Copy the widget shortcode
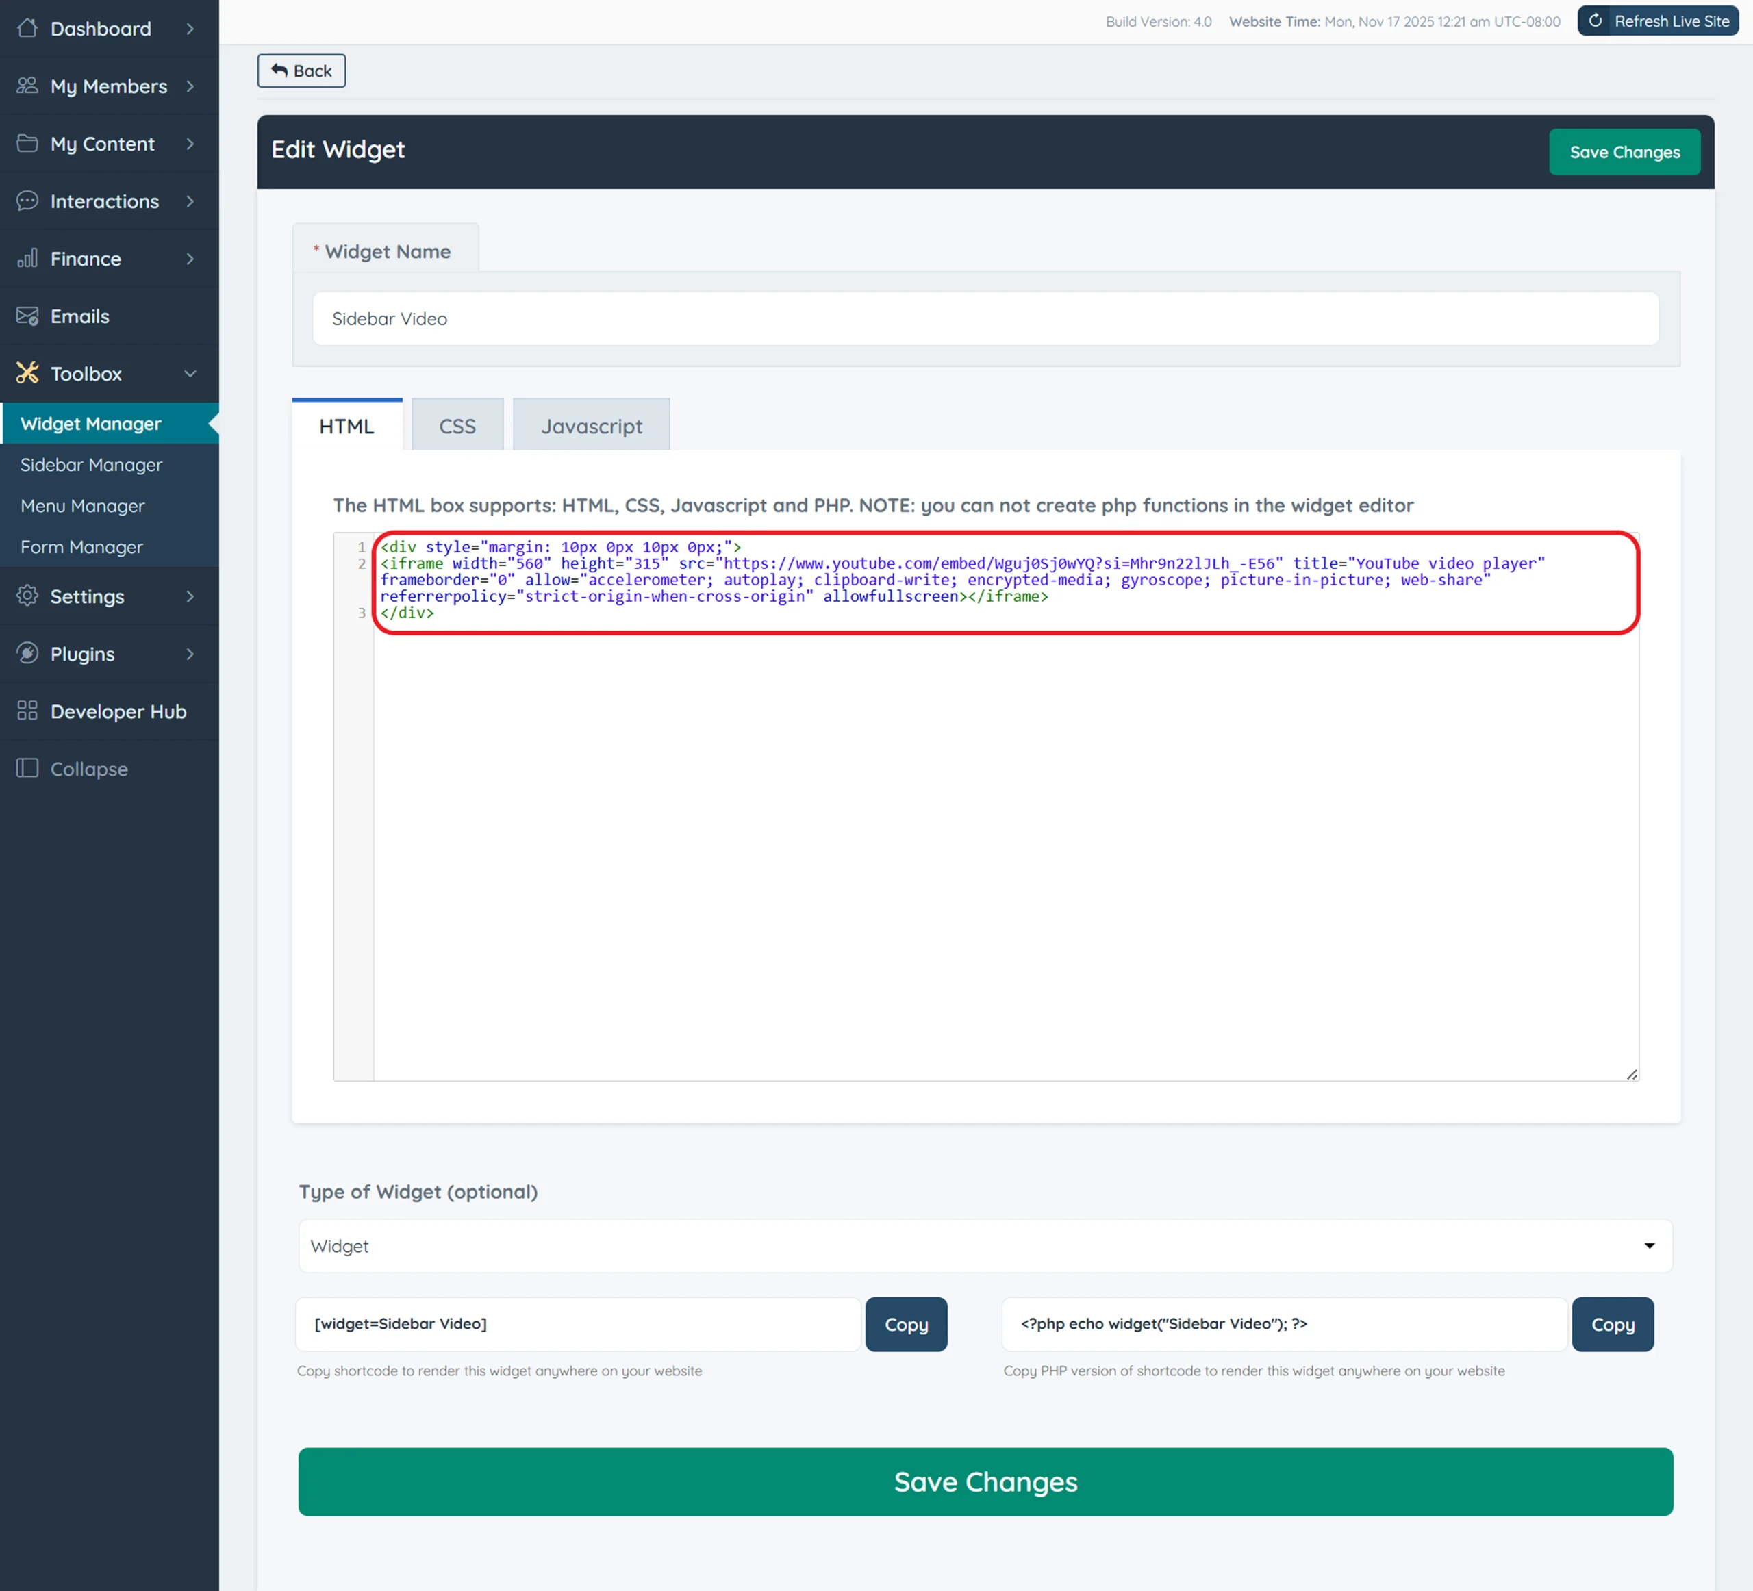This screenshot has height=1591, width=1753. [905, 1324]
